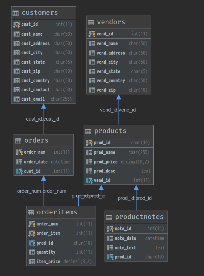This screenshot has width=204, height=276.
Task: Click column icon next to item_price
Action: click(x=32, y=262)
